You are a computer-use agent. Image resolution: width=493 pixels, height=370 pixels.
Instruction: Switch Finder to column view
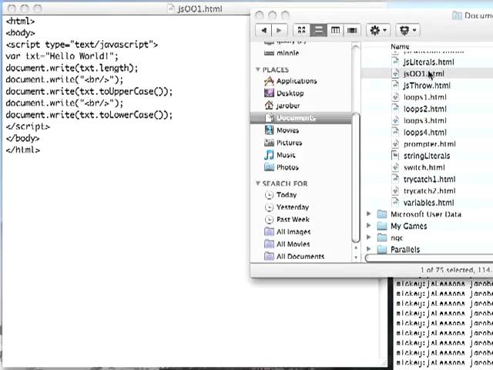pos(336,30)
